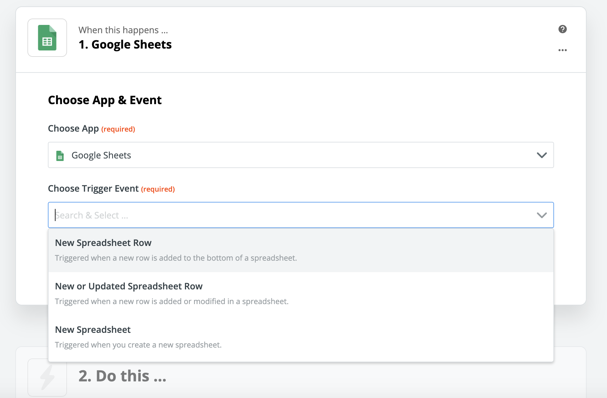The image size is (607, 398).
Task: Click the 1. Google Sheets step title
Action: tap(125, 44)
